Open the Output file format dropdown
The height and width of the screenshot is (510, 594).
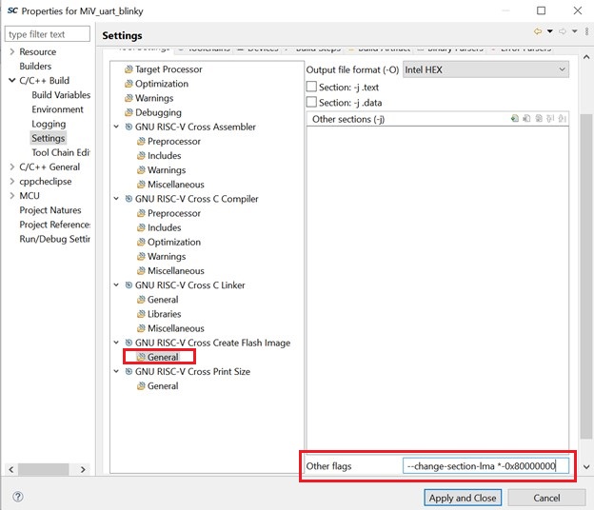pyautogui.click(x=485, y=69)
